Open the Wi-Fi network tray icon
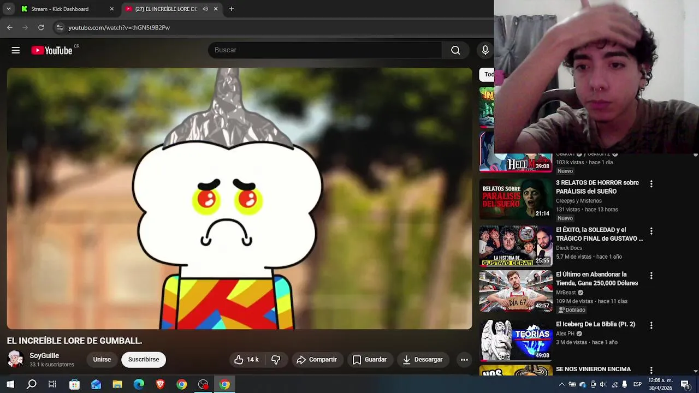This screenshot has height=393, width=699. [x=615, y=384]
